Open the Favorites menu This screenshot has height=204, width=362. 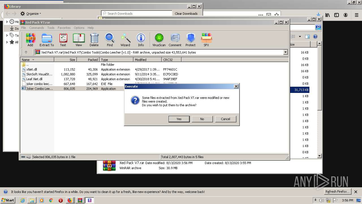pos(64,28)
